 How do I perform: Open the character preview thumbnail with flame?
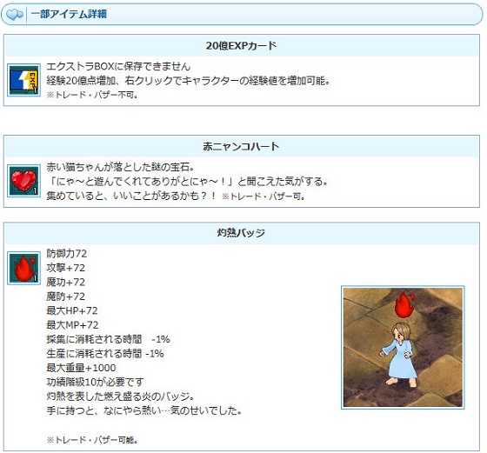coord(403,347)
